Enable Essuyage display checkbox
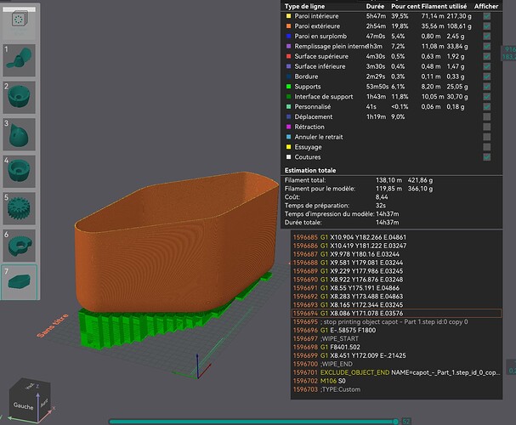 (x=487, y=147)
